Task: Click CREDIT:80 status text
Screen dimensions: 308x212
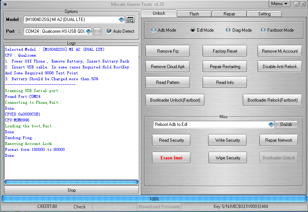Action: (x=47, y=206)
